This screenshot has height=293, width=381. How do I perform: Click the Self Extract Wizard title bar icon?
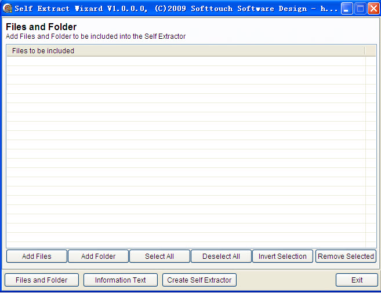(x=8, y=9)
